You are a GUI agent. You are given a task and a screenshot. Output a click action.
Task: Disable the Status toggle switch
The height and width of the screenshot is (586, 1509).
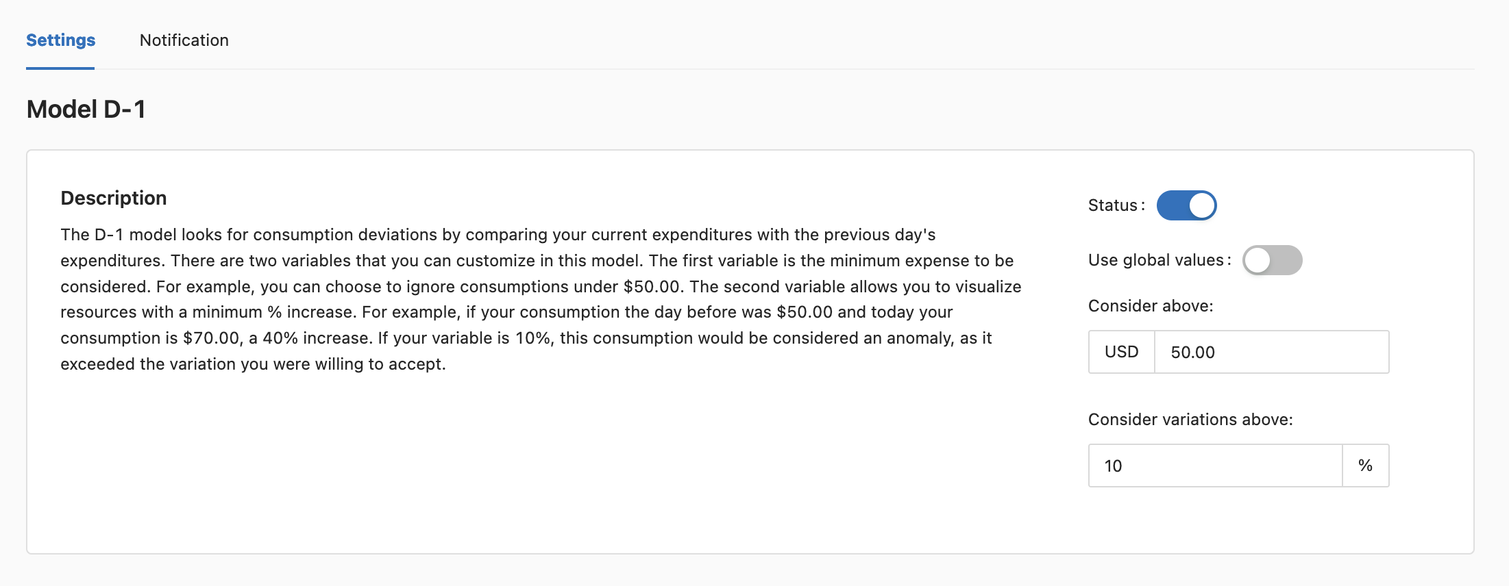[1186, 205]
